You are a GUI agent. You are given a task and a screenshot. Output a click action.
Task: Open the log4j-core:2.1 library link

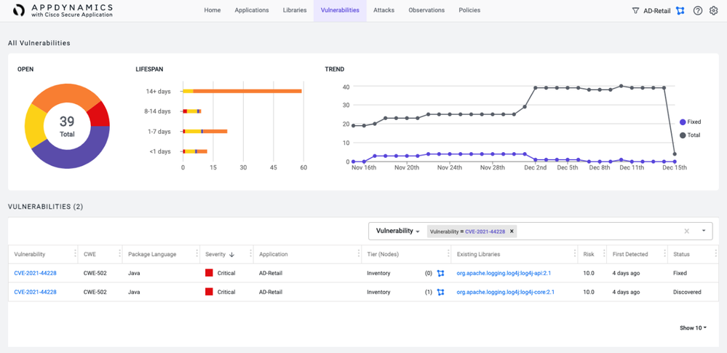505,293
